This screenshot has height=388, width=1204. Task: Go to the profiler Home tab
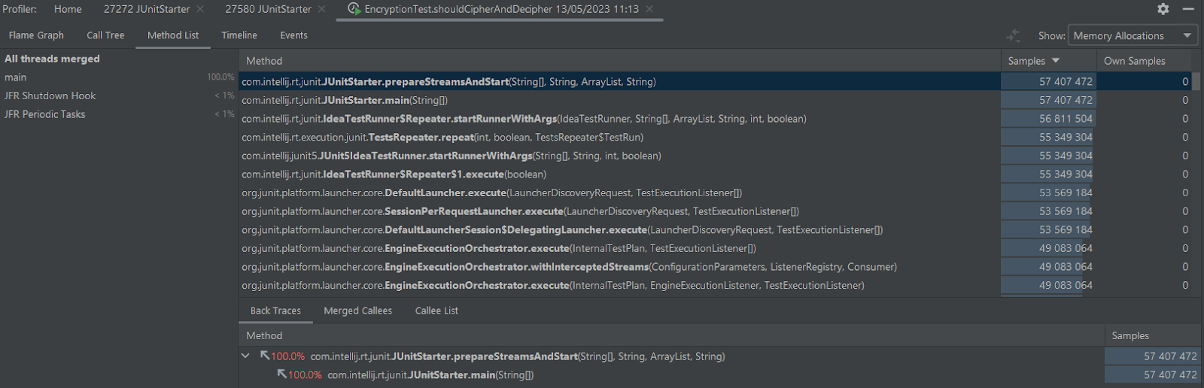68,9
